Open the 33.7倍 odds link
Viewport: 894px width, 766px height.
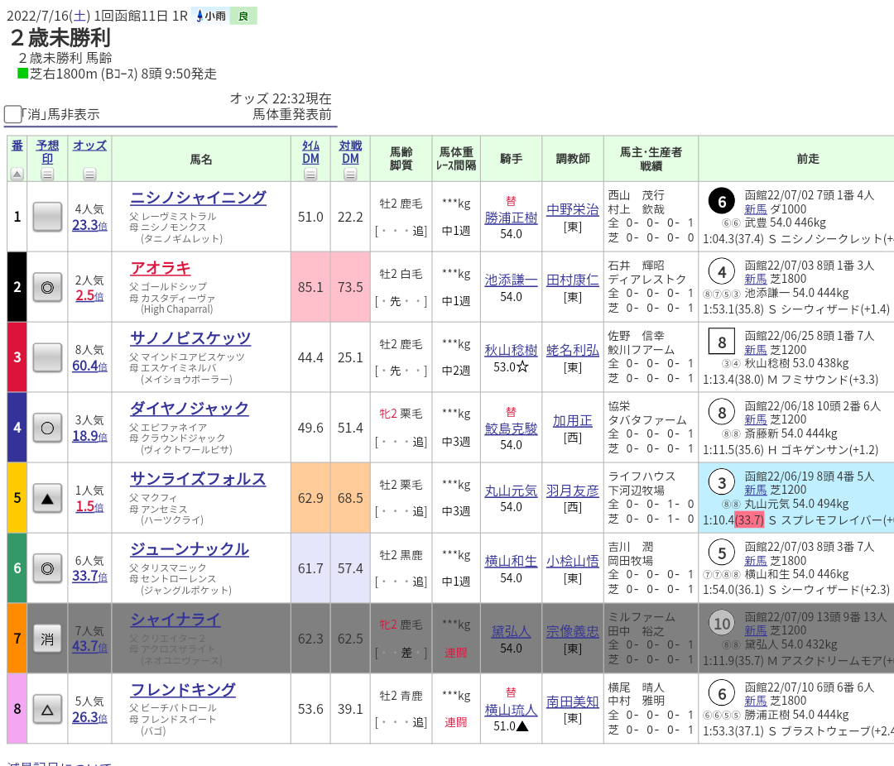tap(89, 577)
